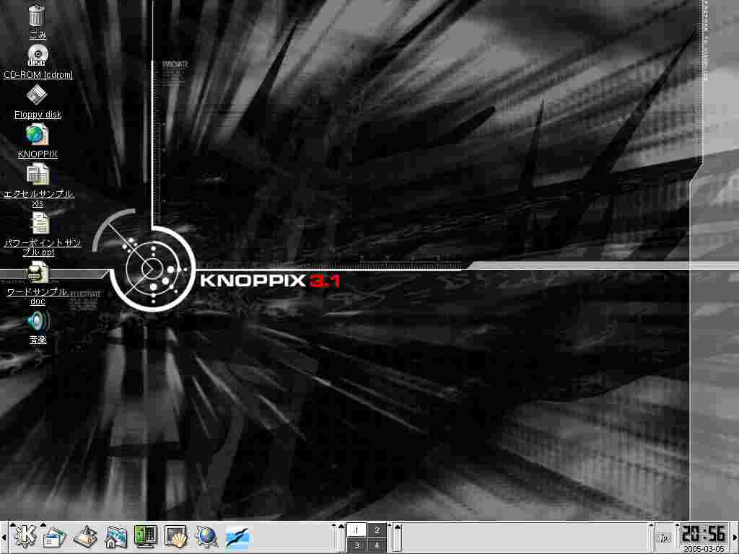Switch to virtual desktop 2
Viewport: 739px width, 554px height.
point(377,530)
